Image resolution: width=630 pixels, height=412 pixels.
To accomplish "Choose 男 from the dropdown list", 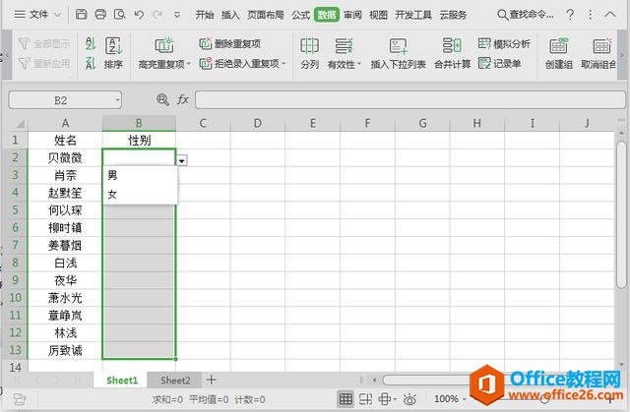I will coord(140,175).
